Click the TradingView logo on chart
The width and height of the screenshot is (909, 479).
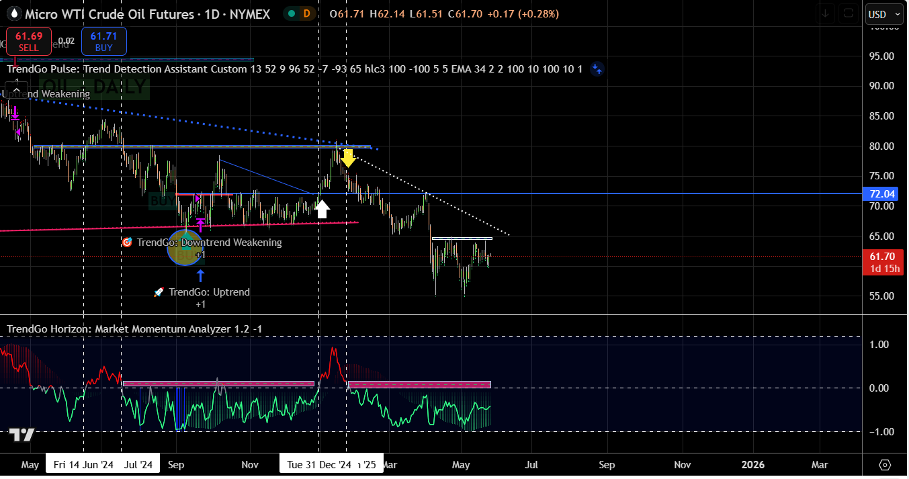(21, 435)
